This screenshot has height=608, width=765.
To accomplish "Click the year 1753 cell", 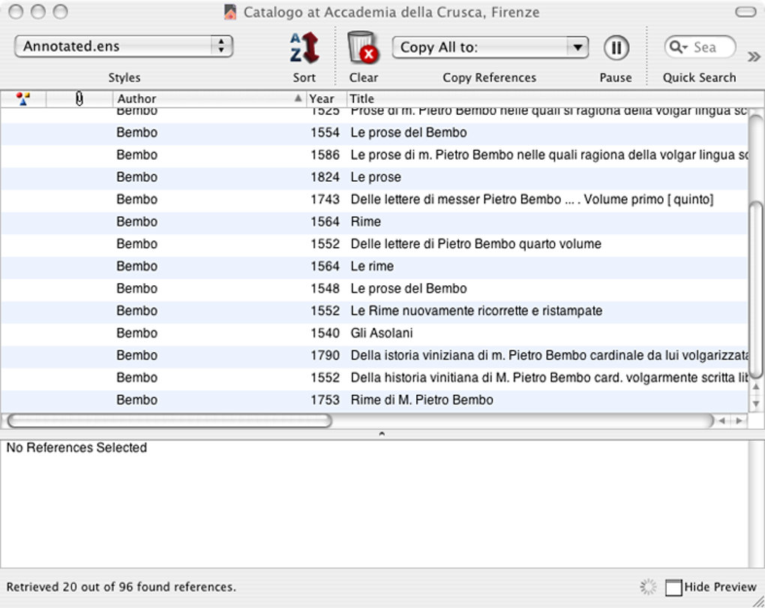I will coord(325,400).
